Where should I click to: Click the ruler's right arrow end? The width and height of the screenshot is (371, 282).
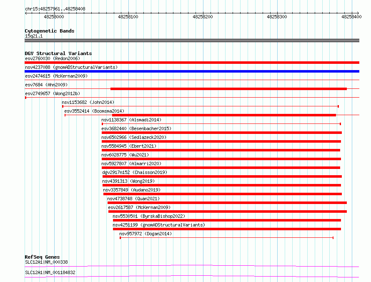pyautogui.click(x=358, y=13)
